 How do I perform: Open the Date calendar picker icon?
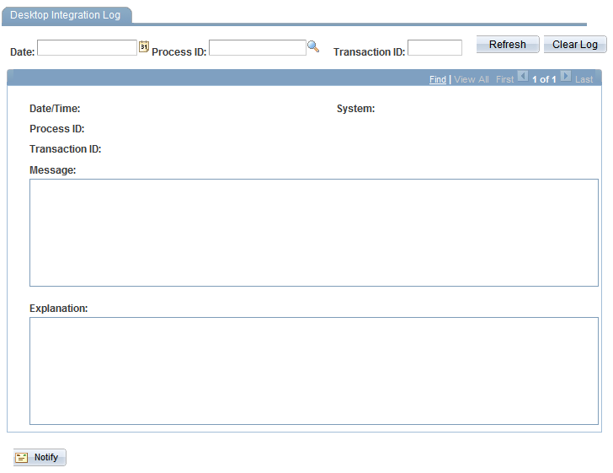[x=144, y=46]
